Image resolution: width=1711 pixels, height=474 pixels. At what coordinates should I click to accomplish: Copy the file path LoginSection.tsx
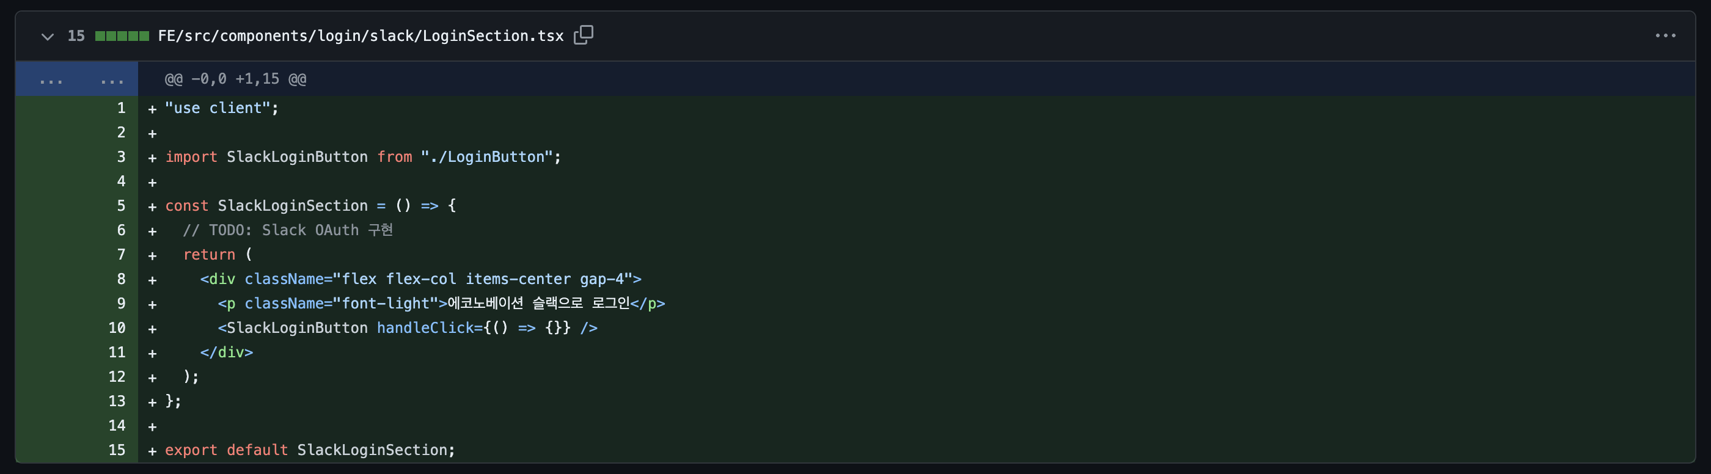coord(583,35)
